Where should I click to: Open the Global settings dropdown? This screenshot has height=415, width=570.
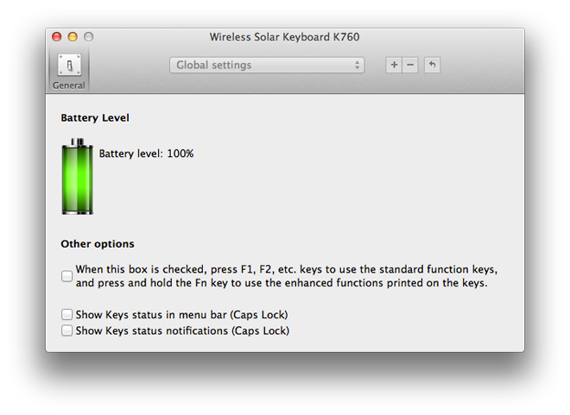pyautogui.click(x=267, y=65)
